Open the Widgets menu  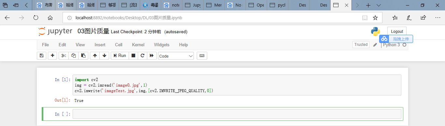point(162,45)
